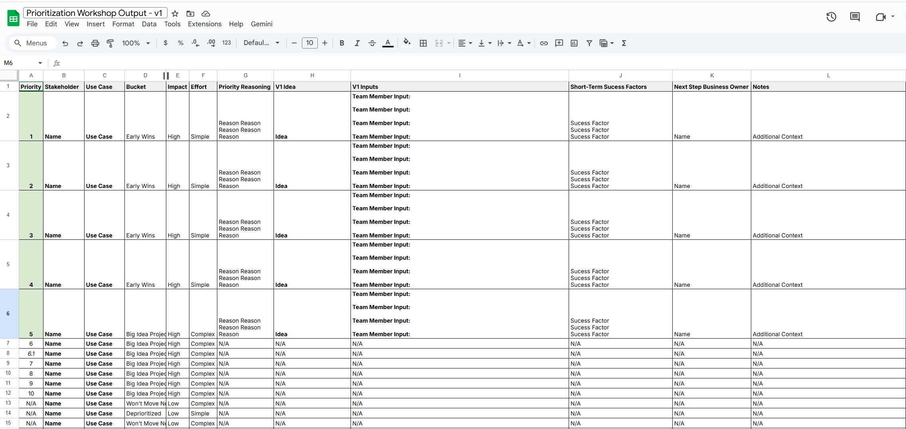Open the functions menu with the sigma icon
The width and height of the screenshot is (906, 429).
point(624,43)
